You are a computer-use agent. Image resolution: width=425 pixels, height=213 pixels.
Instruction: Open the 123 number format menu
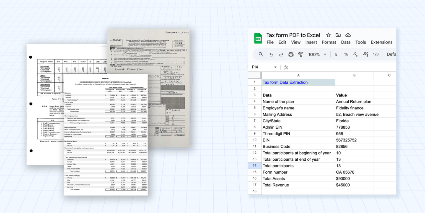(x=375, y=54)
